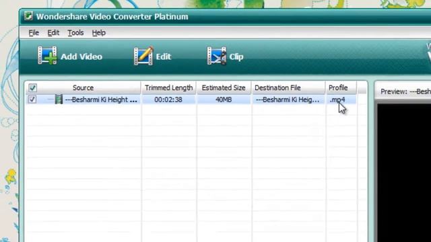Viewport: 431px width, 242px height.
Task: Uncheck the Besharmi Ki Height video checkbox
Action: coord(32,99)
